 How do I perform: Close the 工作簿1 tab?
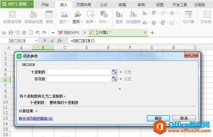point(145,33)
